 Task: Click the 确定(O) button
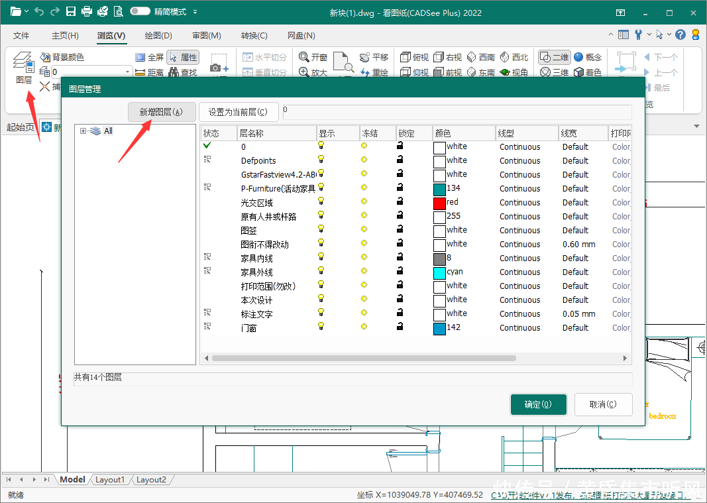[538, 404]
